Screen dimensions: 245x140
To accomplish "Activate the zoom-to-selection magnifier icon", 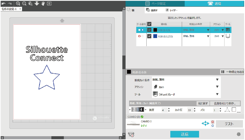I will click(x=30, y=4).
